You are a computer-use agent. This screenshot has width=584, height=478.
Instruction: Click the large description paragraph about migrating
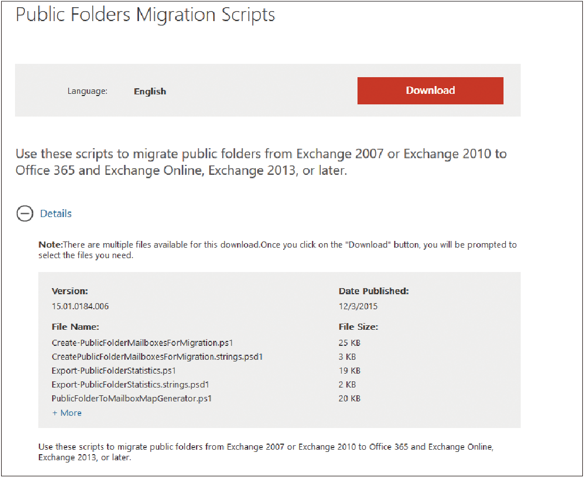click(261, 162)
